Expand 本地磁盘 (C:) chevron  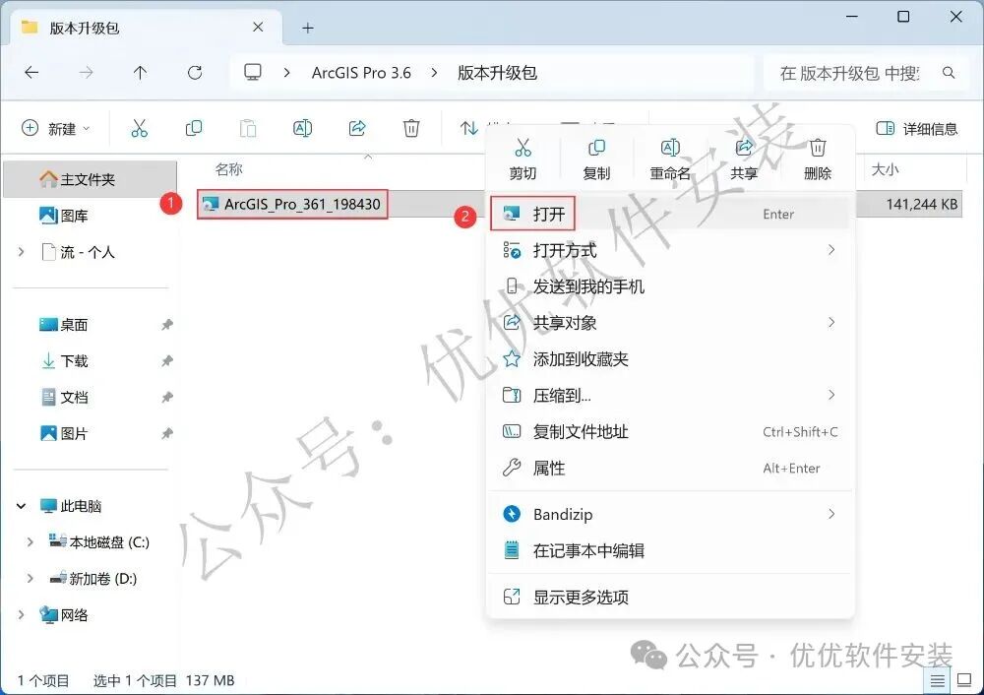(x=30, y=541)
